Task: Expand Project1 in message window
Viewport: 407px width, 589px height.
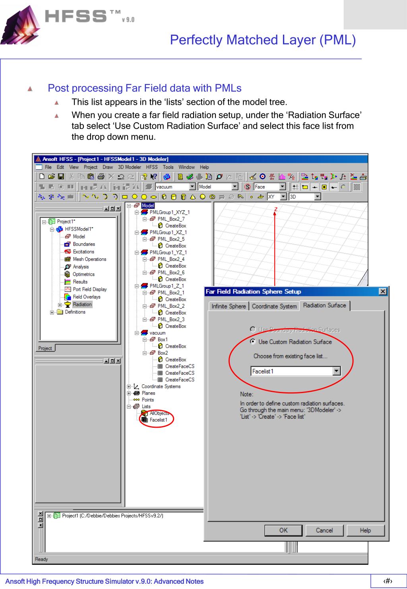Action: click(x=49, y=516)
